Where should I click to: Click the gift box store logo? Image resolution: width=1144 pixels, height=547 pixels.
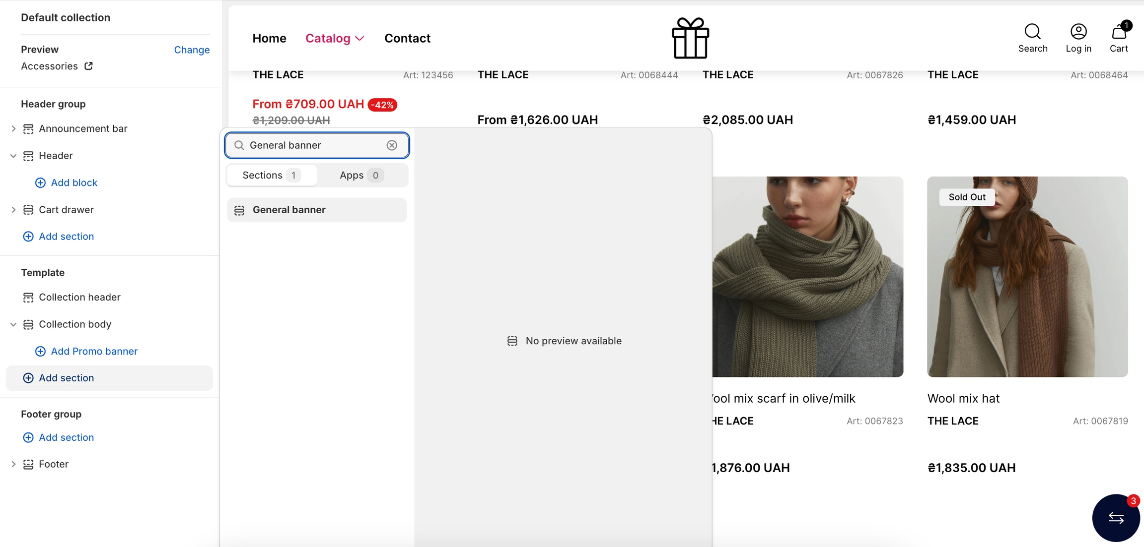pos(690,38)
